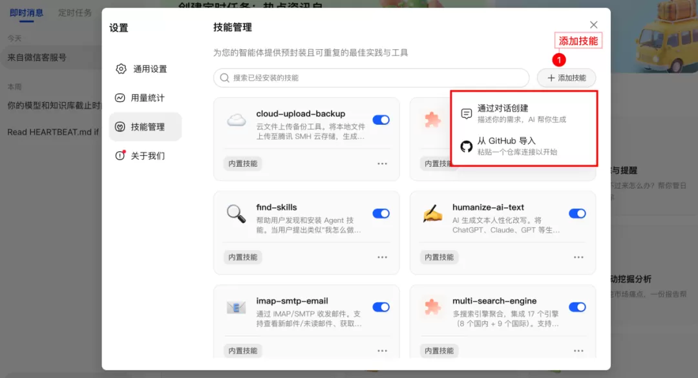Click the cloud icon of cloud-upload-backup

tap(237, 120)
